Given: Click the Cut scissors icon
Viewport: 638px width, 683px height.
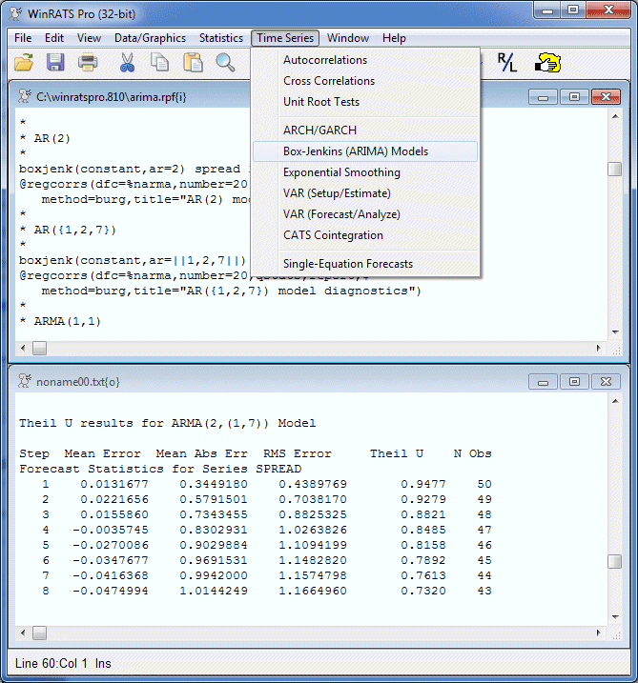Looking at the screenshot, I should coord(127,63).
